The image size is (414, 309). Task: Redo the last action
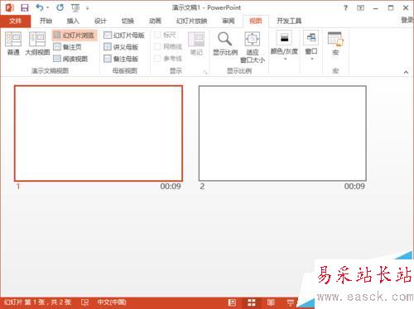click(60, 7)
